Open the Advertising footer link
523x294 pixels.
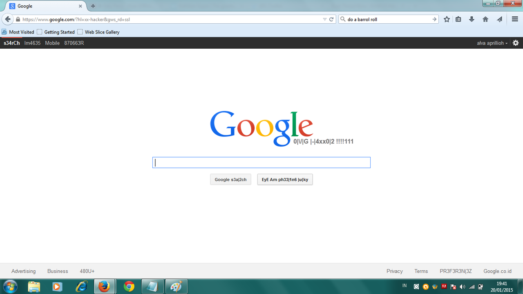coord(23,271)
